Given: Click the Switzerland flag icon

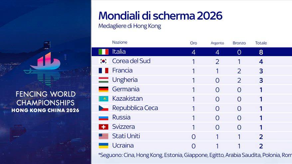Looking at the screenshot, I should [103, 127].
